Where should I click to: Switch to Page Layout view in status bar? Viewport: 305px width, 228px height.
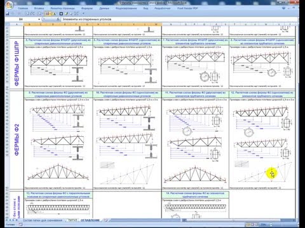(252, 225)
